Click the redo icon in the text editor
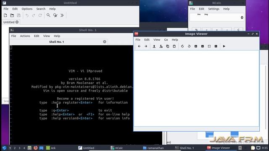The image size is (269, 151). coord(34,16)
